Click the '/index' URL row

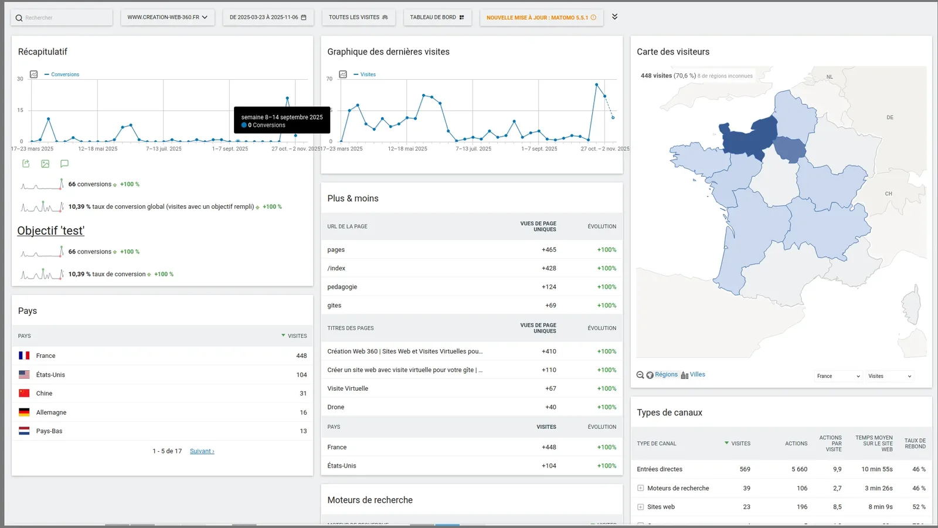(471, 268)
